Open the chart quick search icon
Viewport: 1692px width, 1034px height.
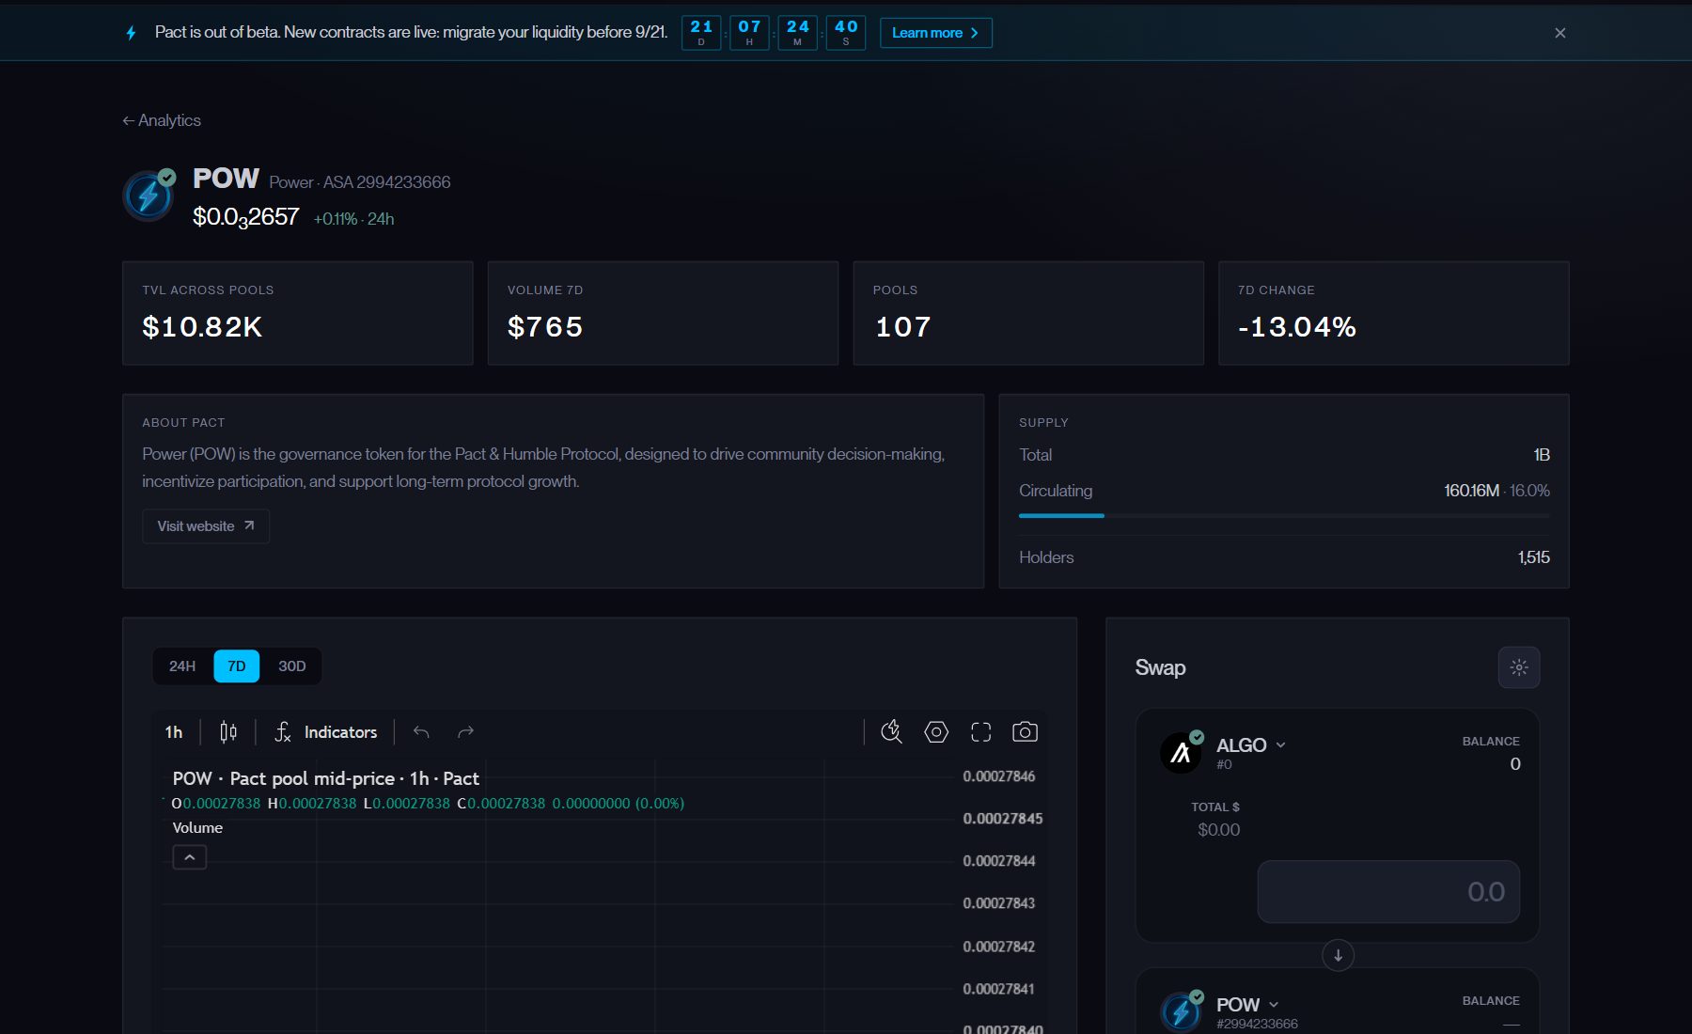click(891, 732)
